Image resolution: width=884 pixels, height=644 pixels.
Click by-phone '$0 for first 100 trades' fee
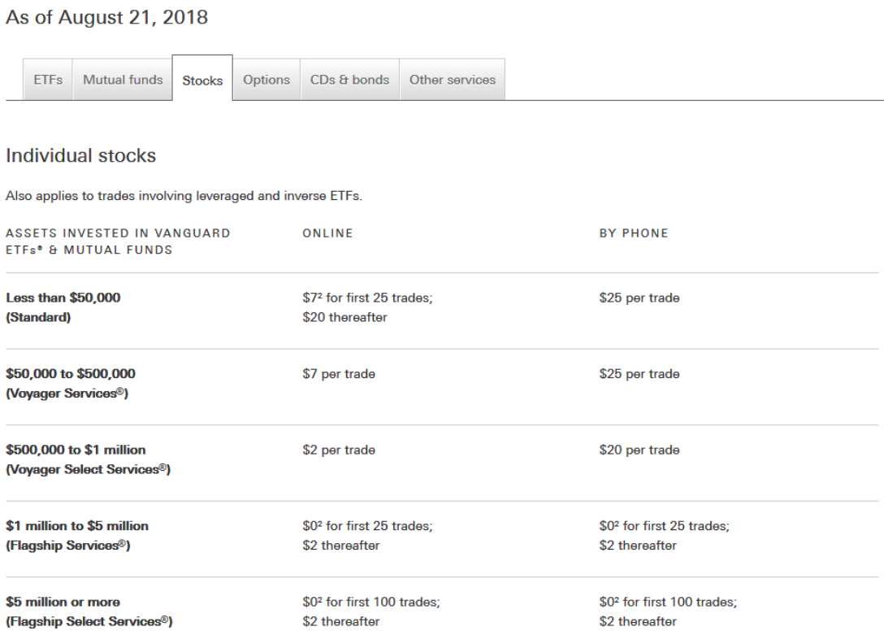(668, 602)
